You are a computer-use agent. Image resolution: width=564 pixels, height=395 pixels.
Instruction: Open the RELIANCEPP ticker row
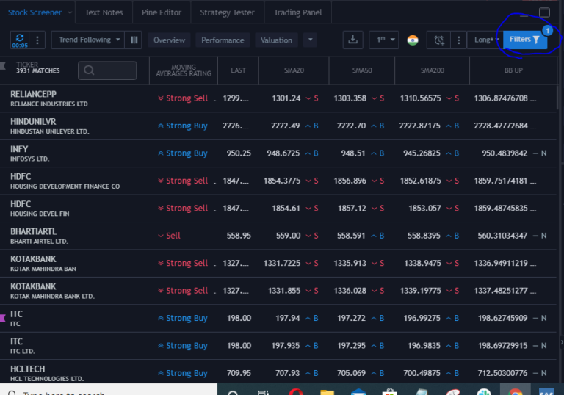(278, 98)
